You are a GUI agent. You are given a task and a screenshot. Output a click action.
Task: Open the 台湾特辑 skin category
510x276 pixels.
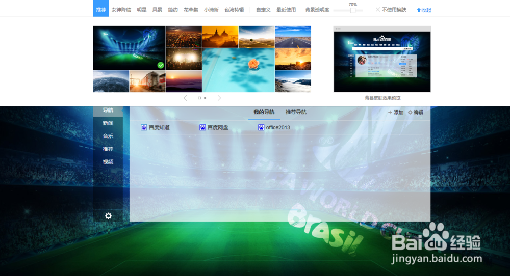coord(234,10)
